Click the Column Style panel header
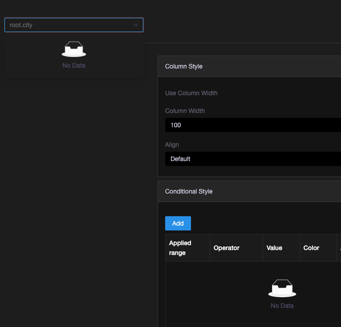 [249, 66]
